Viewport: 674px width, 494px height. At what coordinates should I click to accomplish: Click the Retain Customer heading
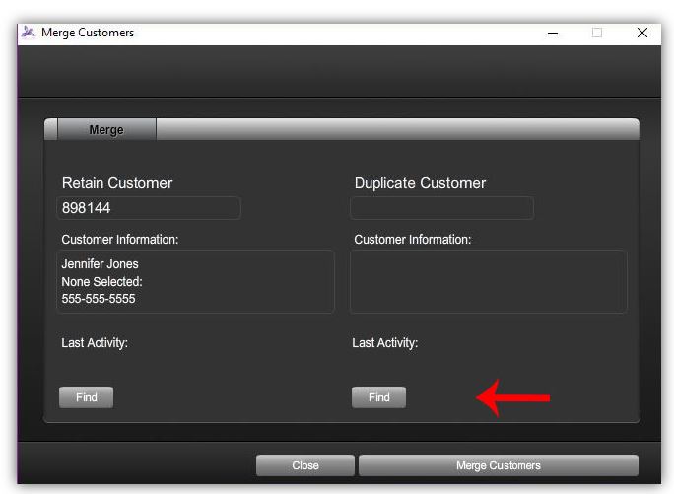117,183
